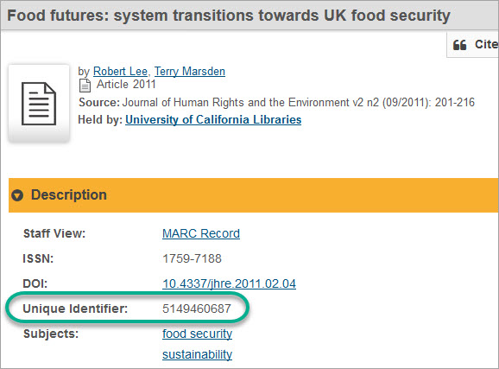This screenshot has width=499, height=369.
Task: Click the small article format icon
Action: click(x=85, y=85)
